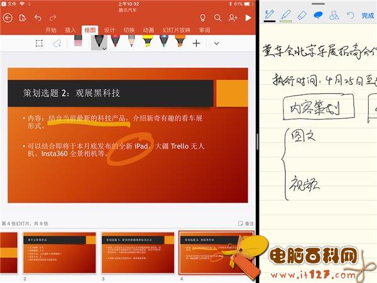
Task: Open the 幻灯片放映 tab
Action: click(177, 30)
